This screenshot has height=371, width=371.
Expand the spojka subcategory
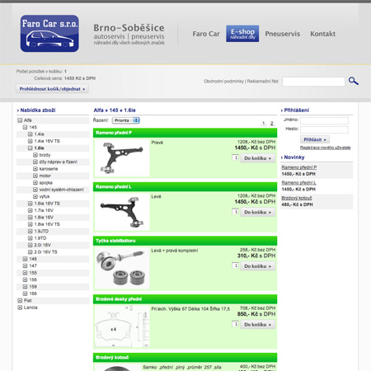pyautogui.click(x=35, y=182)
